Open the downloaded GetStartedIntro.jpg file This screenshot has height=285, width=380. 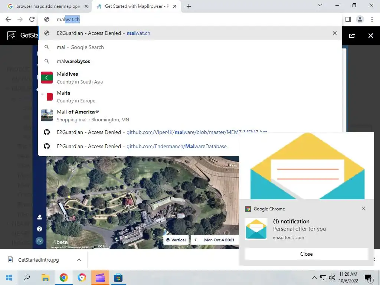click(x=38, y=260)
